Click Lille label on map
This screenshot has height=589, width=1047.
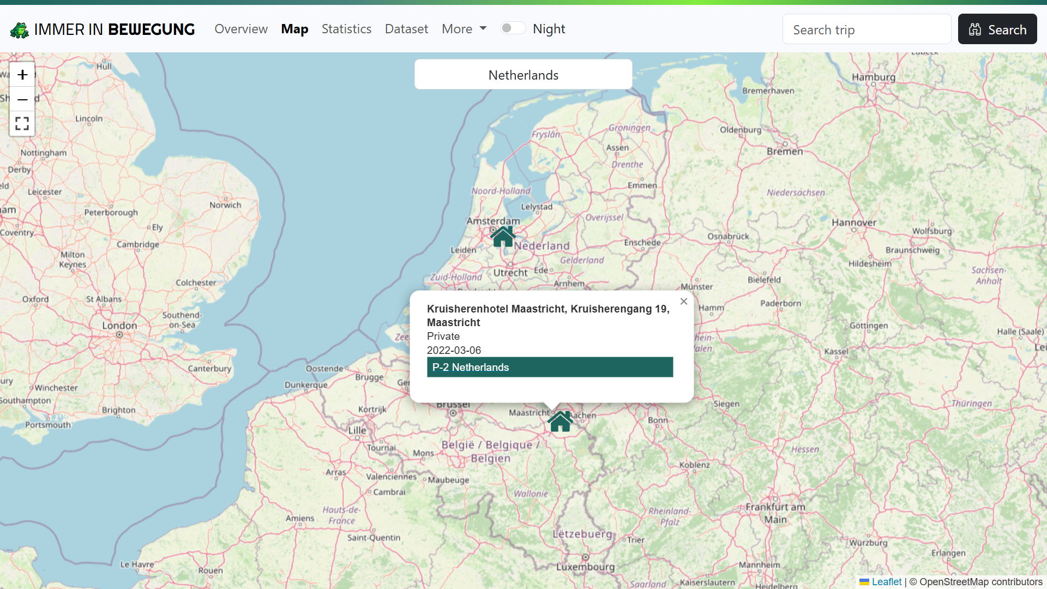pyautogui.click(x=357, y=430)
